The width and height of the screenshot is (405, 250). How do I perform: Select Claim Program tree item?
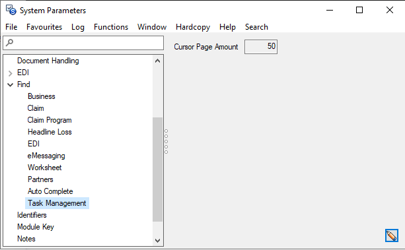[x=50, y=120]
